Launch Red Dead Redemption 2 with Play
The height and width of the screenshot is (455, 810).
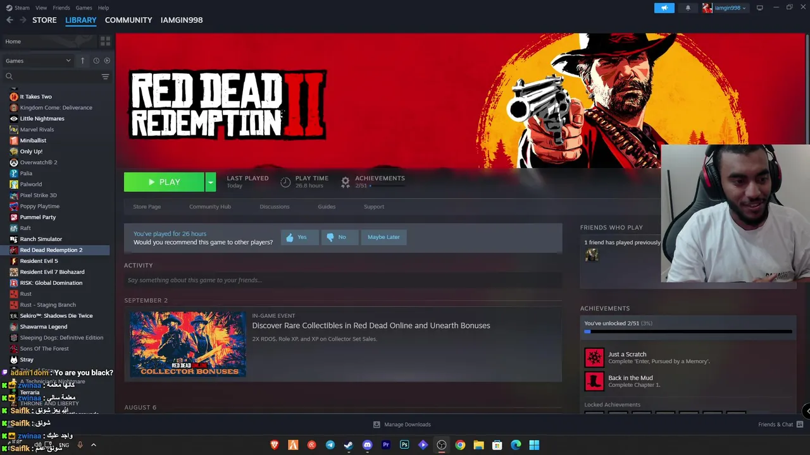click(164, 182)
